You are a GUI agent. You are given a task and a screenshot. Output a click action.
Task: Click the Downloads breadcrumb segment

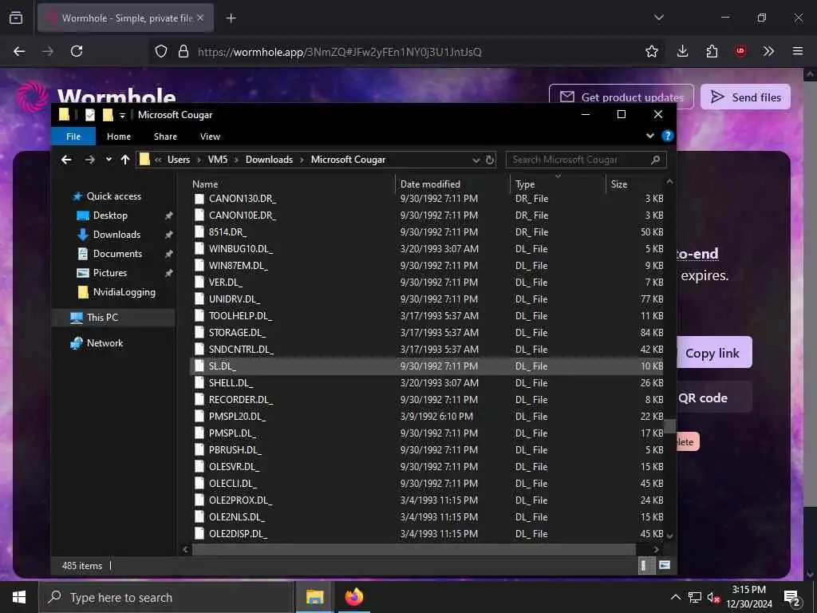(x=269, y=160)
